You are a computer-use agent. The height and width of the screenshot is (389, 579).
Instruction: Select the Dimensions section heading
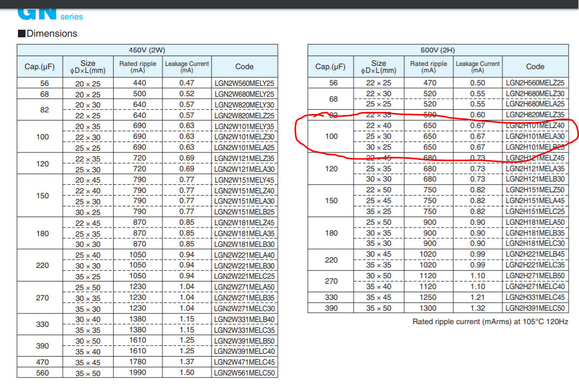tap(51, 33)
